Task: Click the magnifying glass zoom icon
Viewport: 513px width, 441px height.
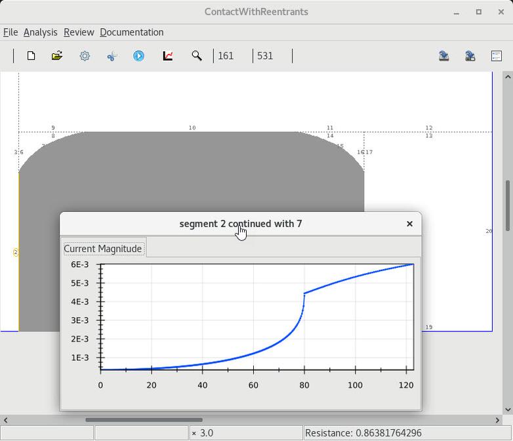Action: (196, 56)
